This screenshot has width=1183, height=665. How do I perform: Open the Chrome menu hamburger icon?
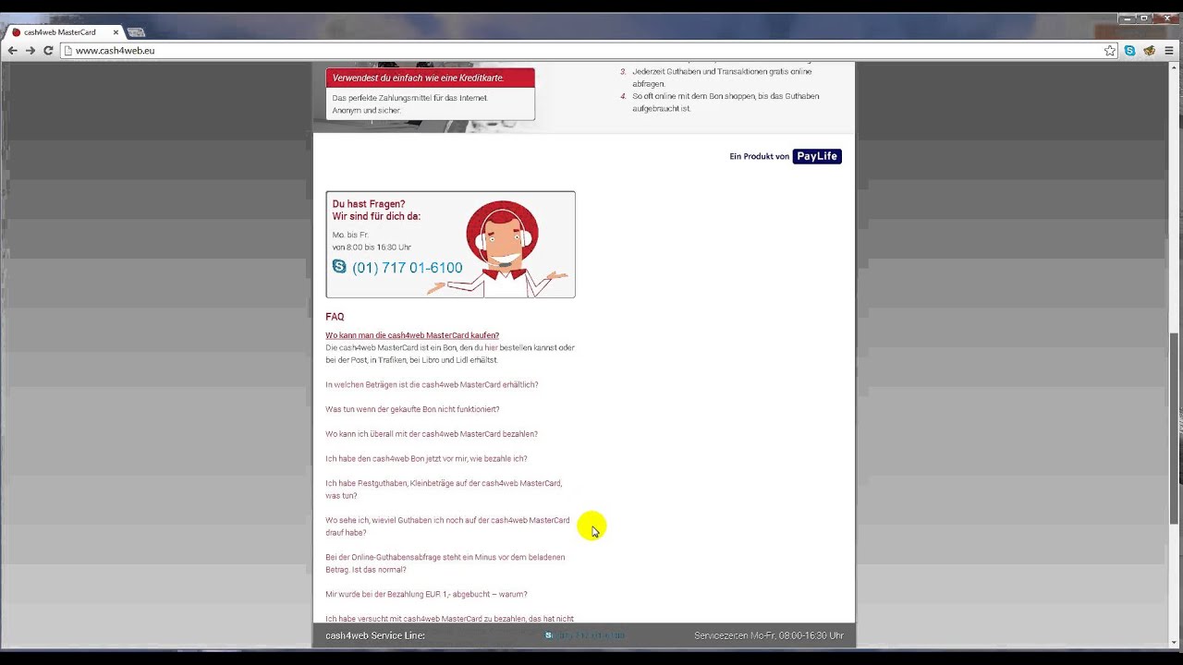(x=1168, y=51)
